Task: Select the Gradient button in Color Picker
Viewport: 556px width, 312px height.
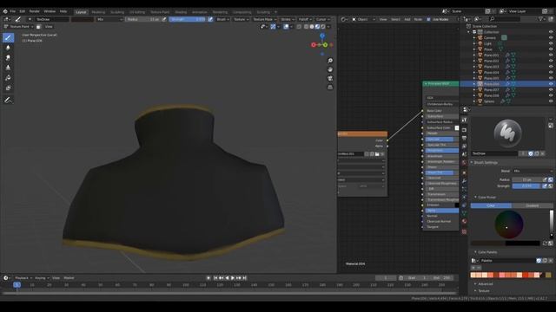Action: click(532, 205)
